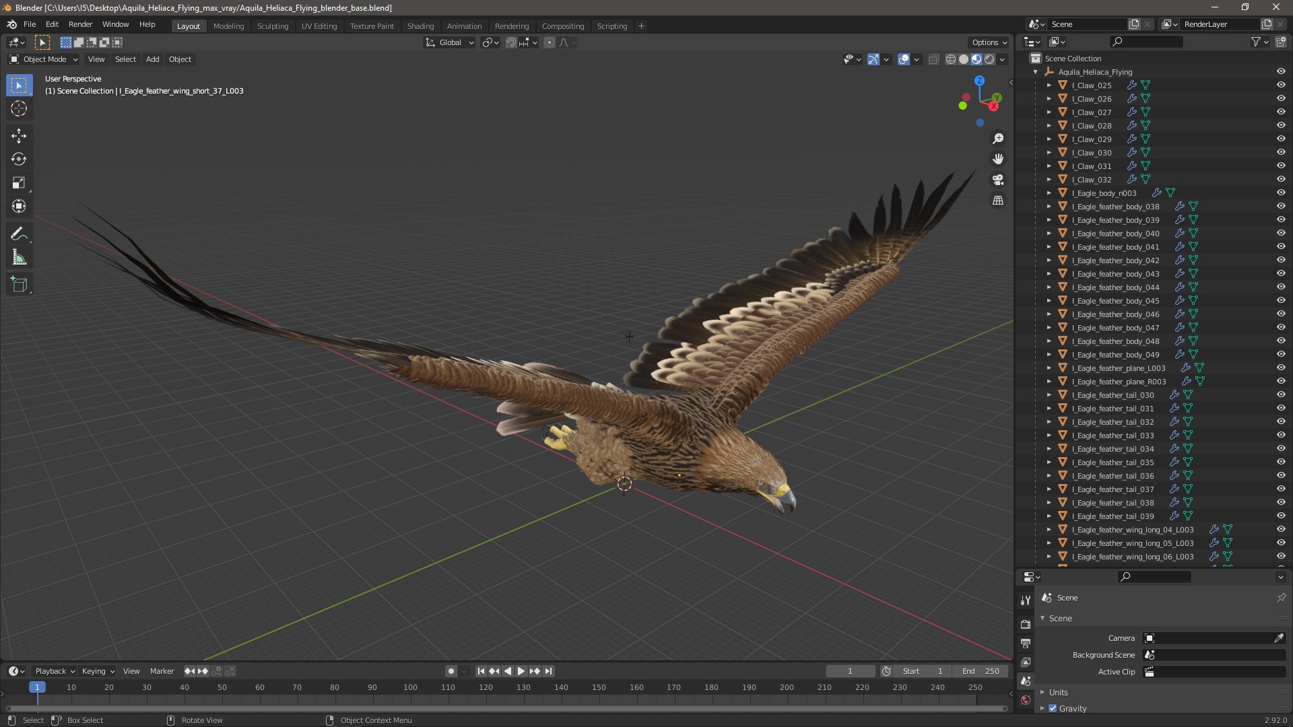Switch to the UV Editing workspace tab
Image resolution: width=1293 pixels, height=727 pixels.
pyautogui.click(x=319, y=26)
